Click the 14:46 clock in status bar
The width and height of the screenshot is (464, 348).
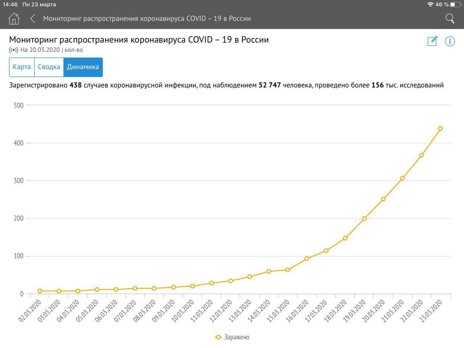(10, 5)
